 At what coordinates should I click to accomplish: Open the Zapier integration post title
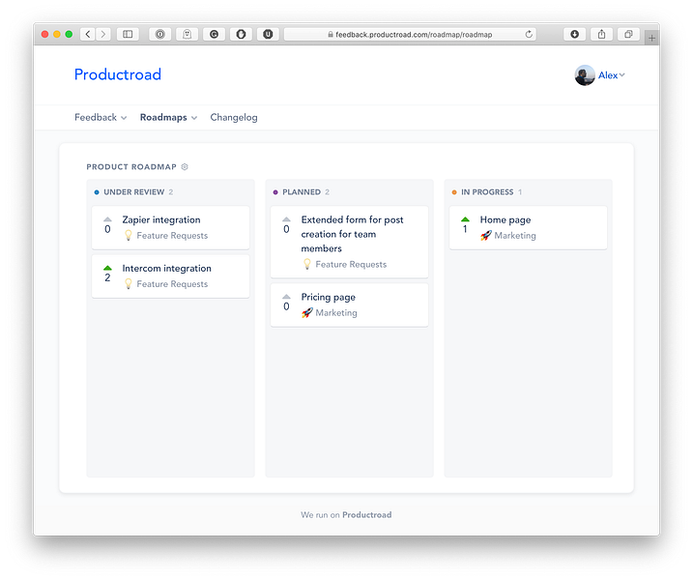[x=161, y=219]
